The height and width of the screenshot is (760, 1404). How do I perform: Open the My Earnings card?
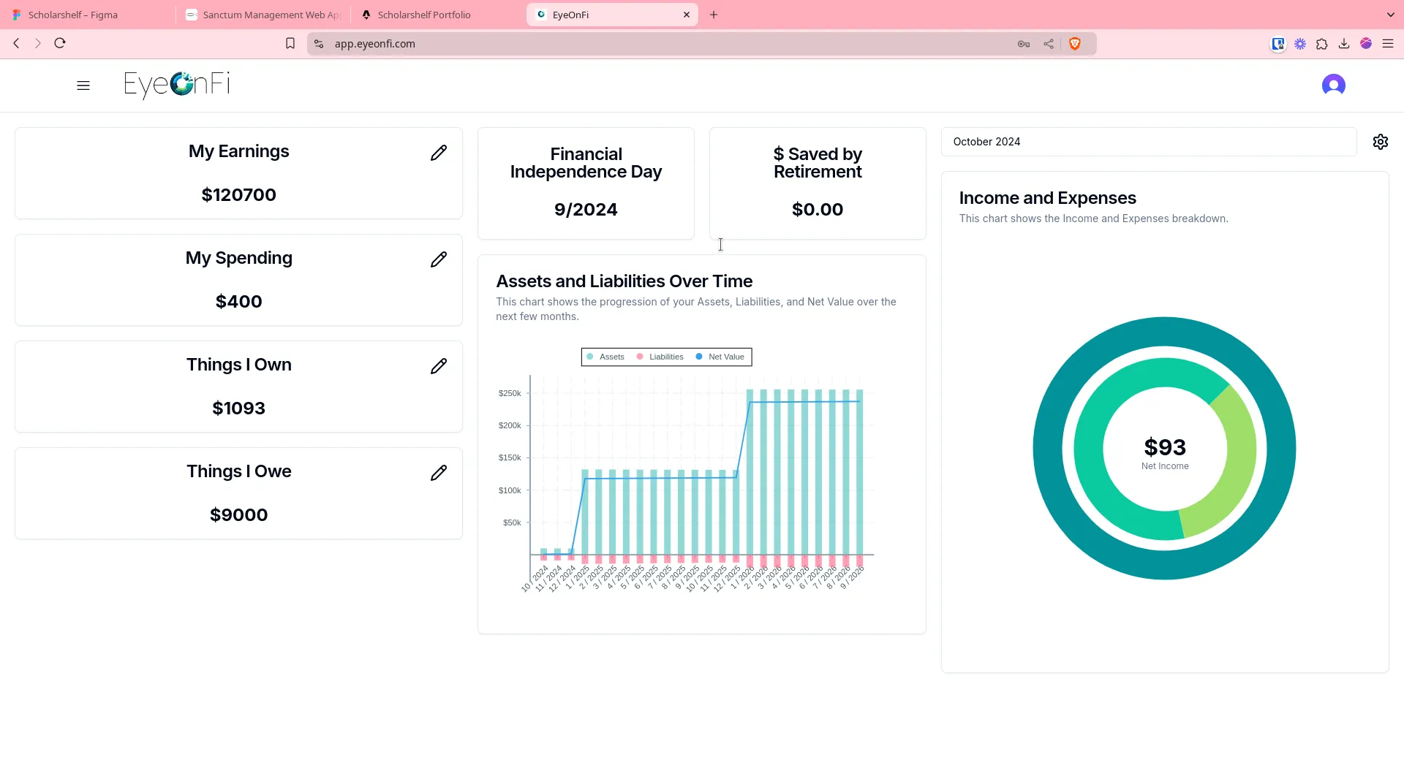click(x=239, y=173)
